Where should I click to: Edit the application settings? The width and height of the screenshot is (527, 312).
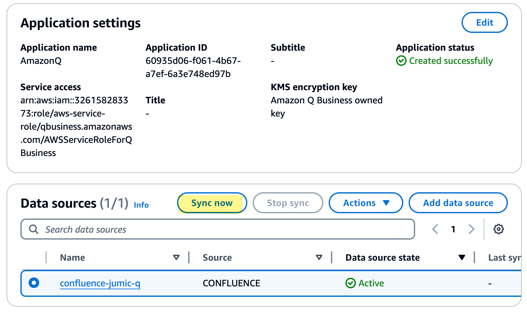[x=485, y=22]
